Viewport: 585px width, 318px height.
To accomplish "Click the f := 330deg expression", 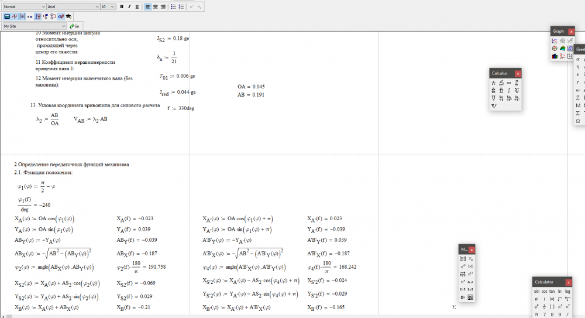I will (x=181, y=108).
